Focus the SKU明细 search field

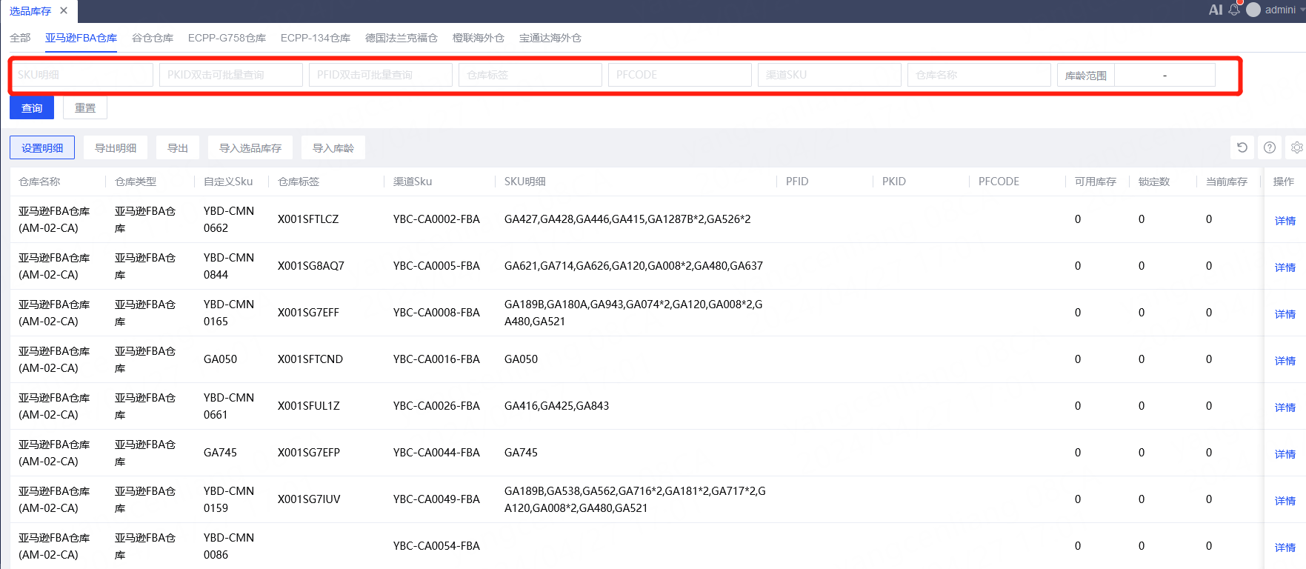[82, 75]
